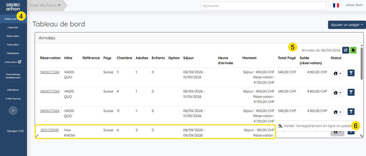Click the Arrivées widget title
Screen dimensions: 366x156
pyautogui.click(x=47, y=38)
